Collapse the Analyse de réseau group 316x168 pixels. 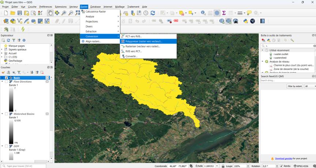(x=263, y=61)
